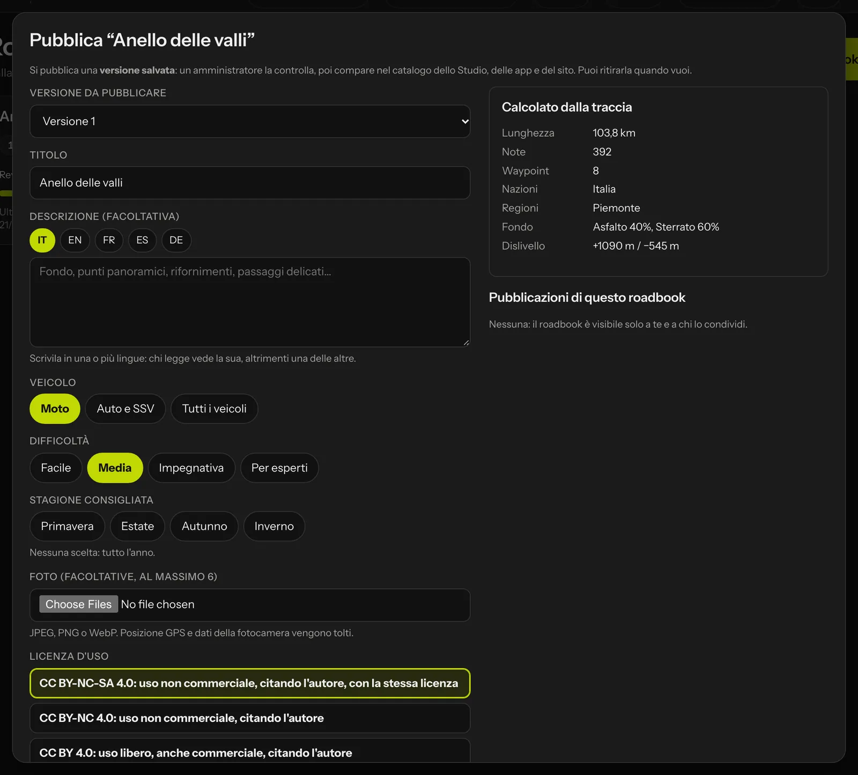Click the Titolo field with Anello delle valli
The height and width of the screenshot is (775, 858).
click(250, 183)
